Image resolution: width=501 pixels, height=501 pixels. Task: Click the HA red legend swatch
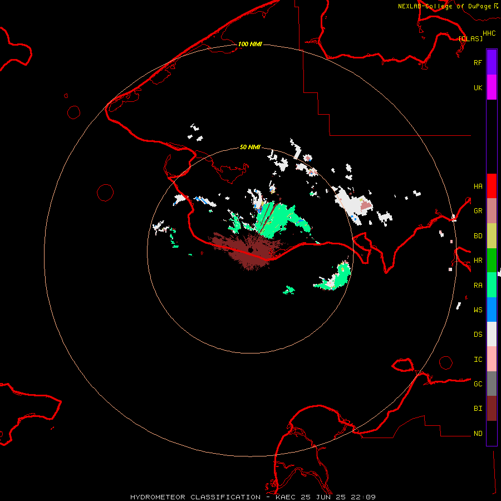(492, 186)
